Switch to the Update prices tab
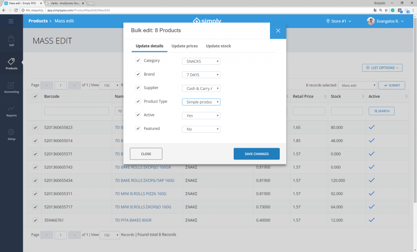417x252 pixels. (184, 46)
